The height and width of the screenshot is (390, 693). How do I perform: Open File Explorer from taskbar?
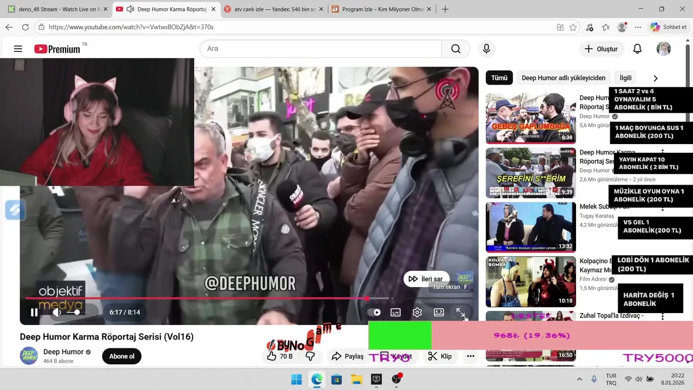pos(356,379)
